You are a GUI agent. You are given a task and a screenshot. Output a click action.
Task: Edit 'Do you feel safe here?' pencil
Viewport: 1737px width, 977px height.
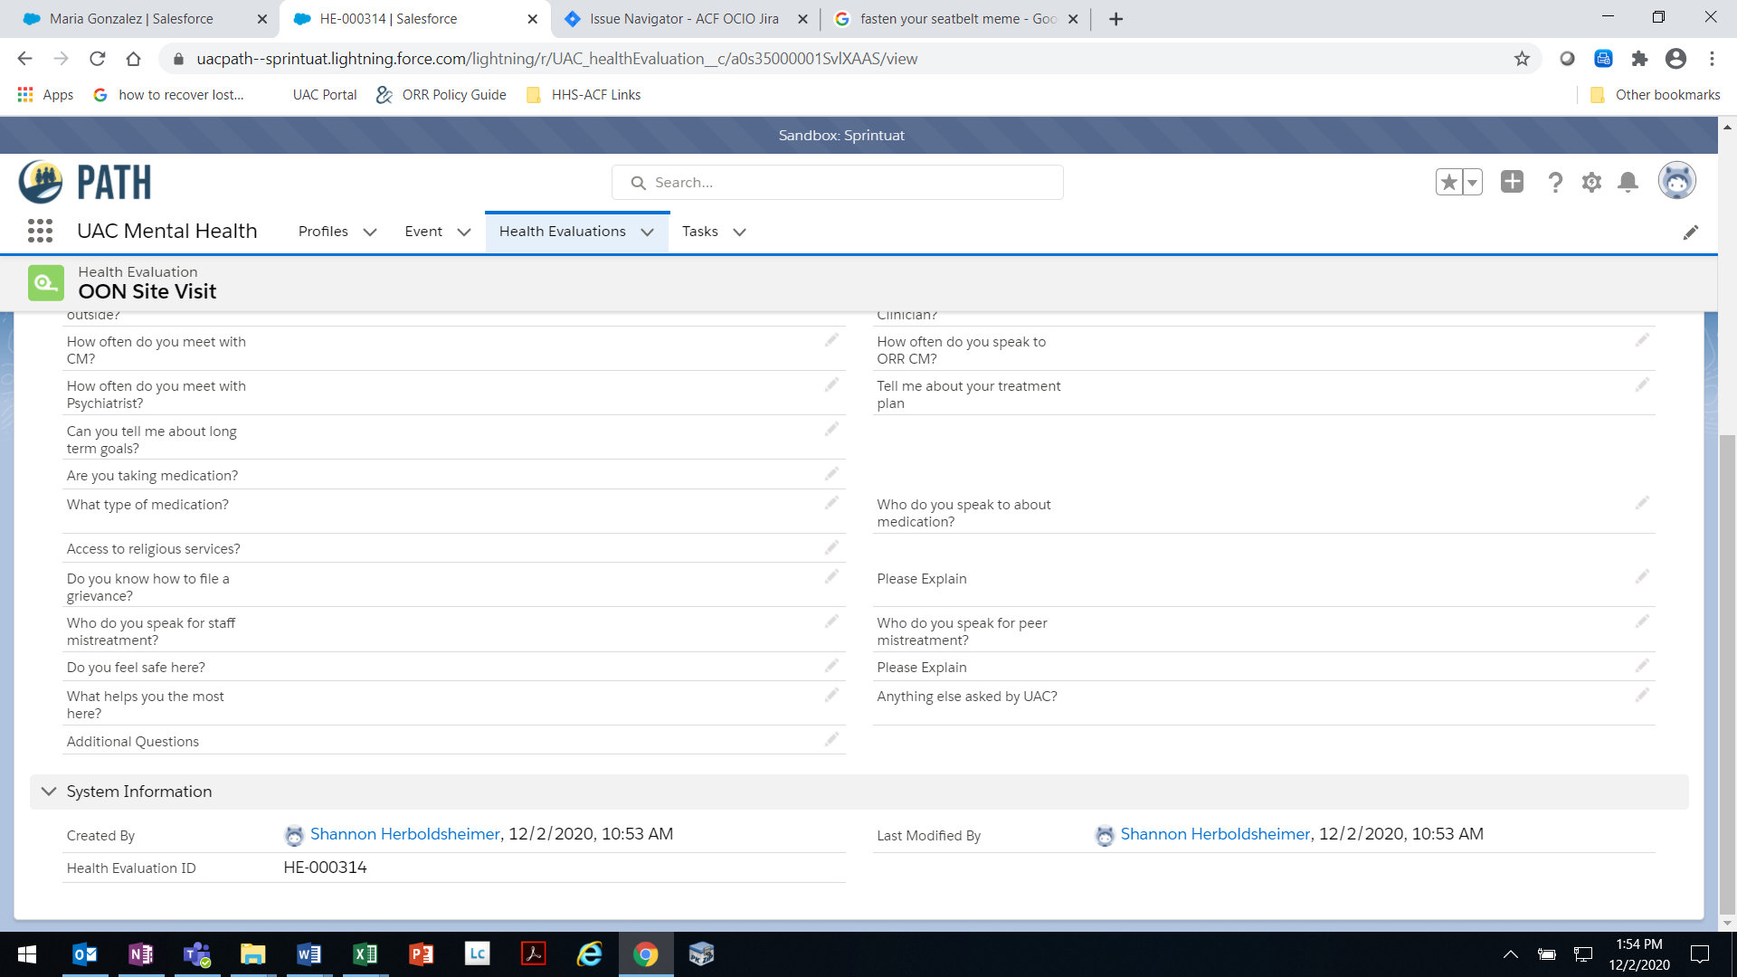[831, 666]
